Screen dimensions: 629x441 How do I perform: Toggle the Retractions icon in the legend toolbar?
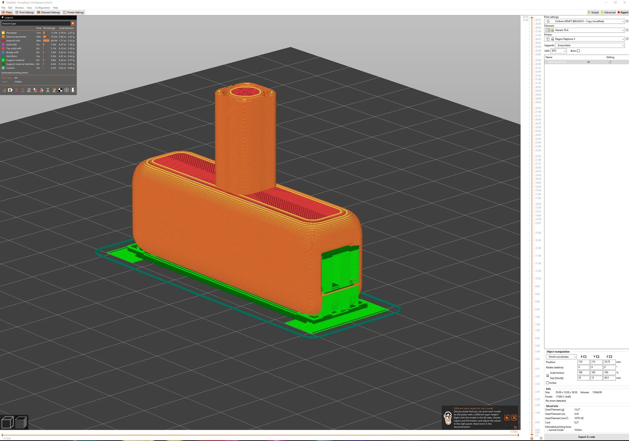16,90
